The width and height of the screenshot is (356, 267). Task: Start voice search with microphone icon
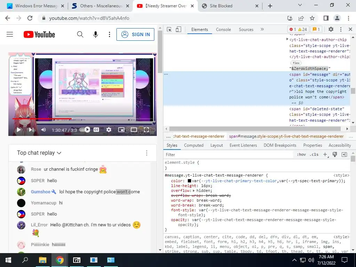click(96, 34)
